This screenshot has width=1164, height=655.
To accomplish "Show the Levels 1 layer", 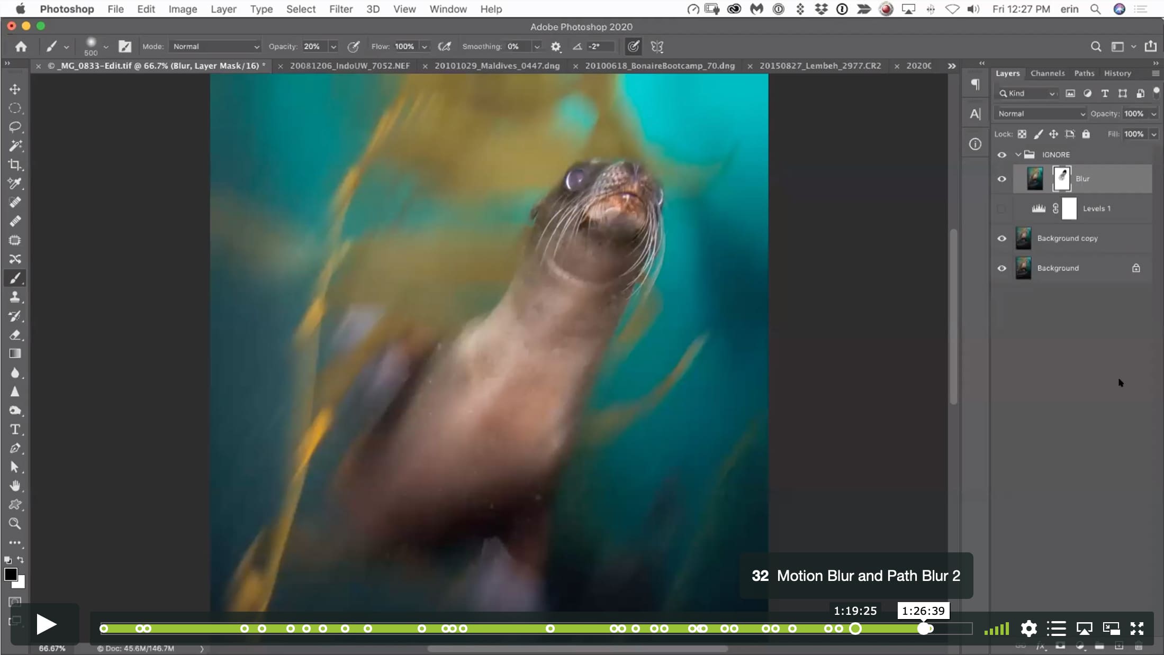I will (x=1001, y=208).
